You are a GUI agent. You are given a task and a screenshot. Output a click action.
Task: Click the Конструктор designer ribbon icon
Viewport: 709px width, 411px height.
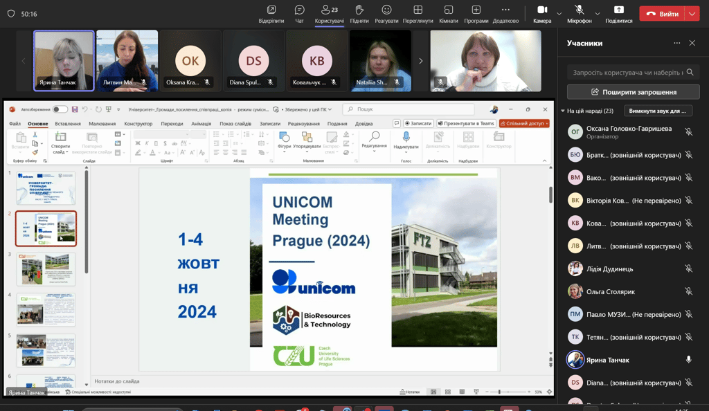pos(499,136)
